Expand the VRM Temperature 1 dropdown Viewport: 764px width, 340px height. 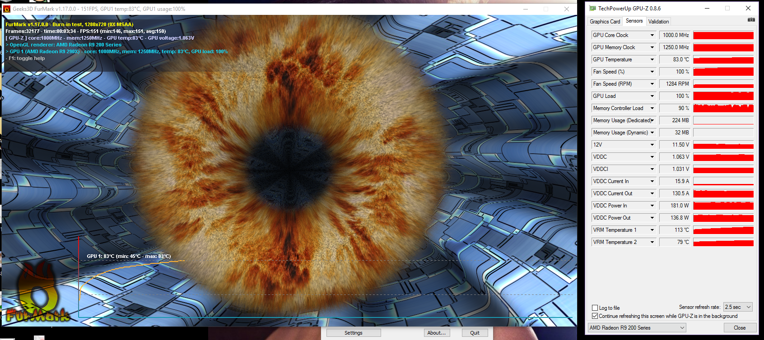pyautogui.click(x=652, y=230)
